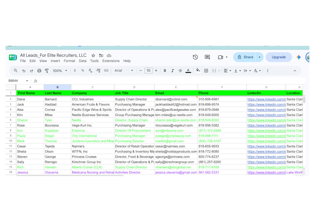Expand the meeting camera dropdown arrow
Image resolution: width=315 pixels, height=212 pixels.
pos(227,57)
